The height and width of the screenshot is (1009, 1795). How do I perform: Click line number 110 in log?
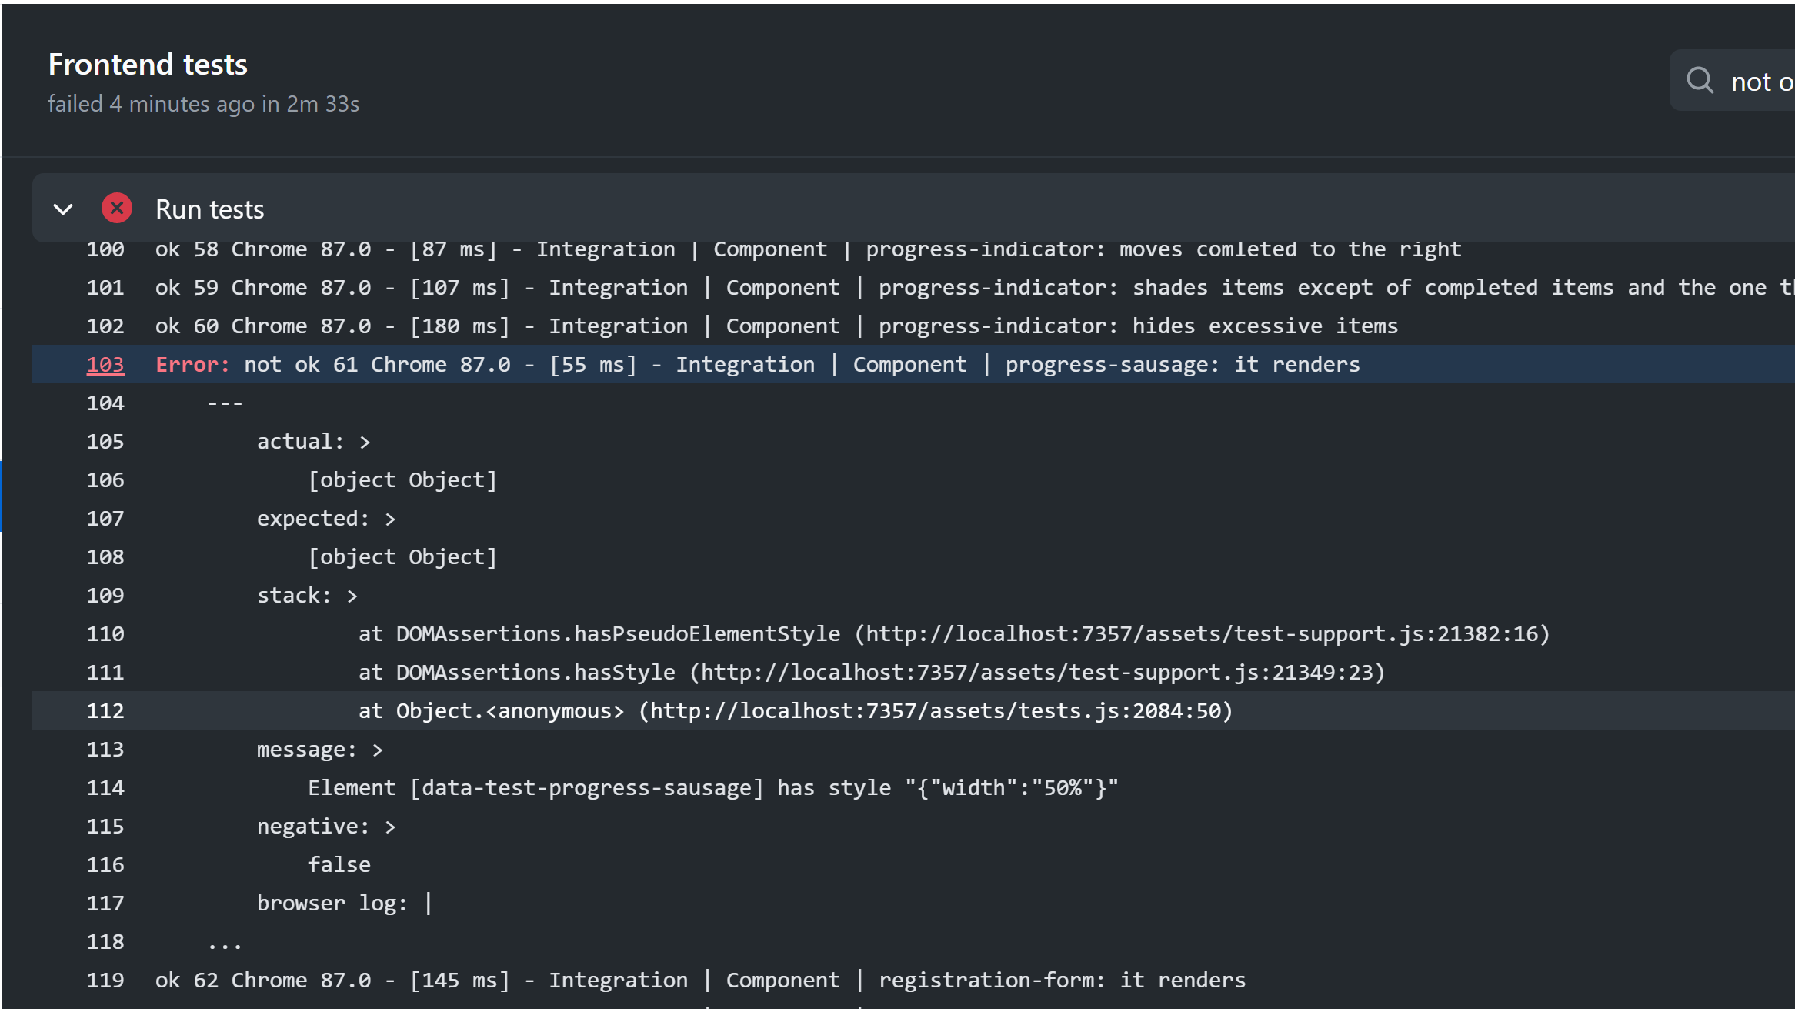click(105, 634)
